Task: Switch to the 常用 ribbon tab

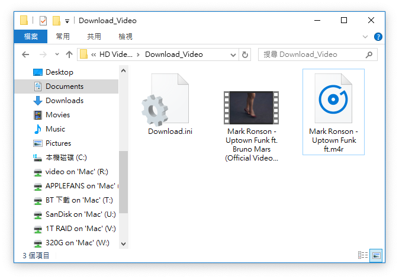Action: (63, 36)
